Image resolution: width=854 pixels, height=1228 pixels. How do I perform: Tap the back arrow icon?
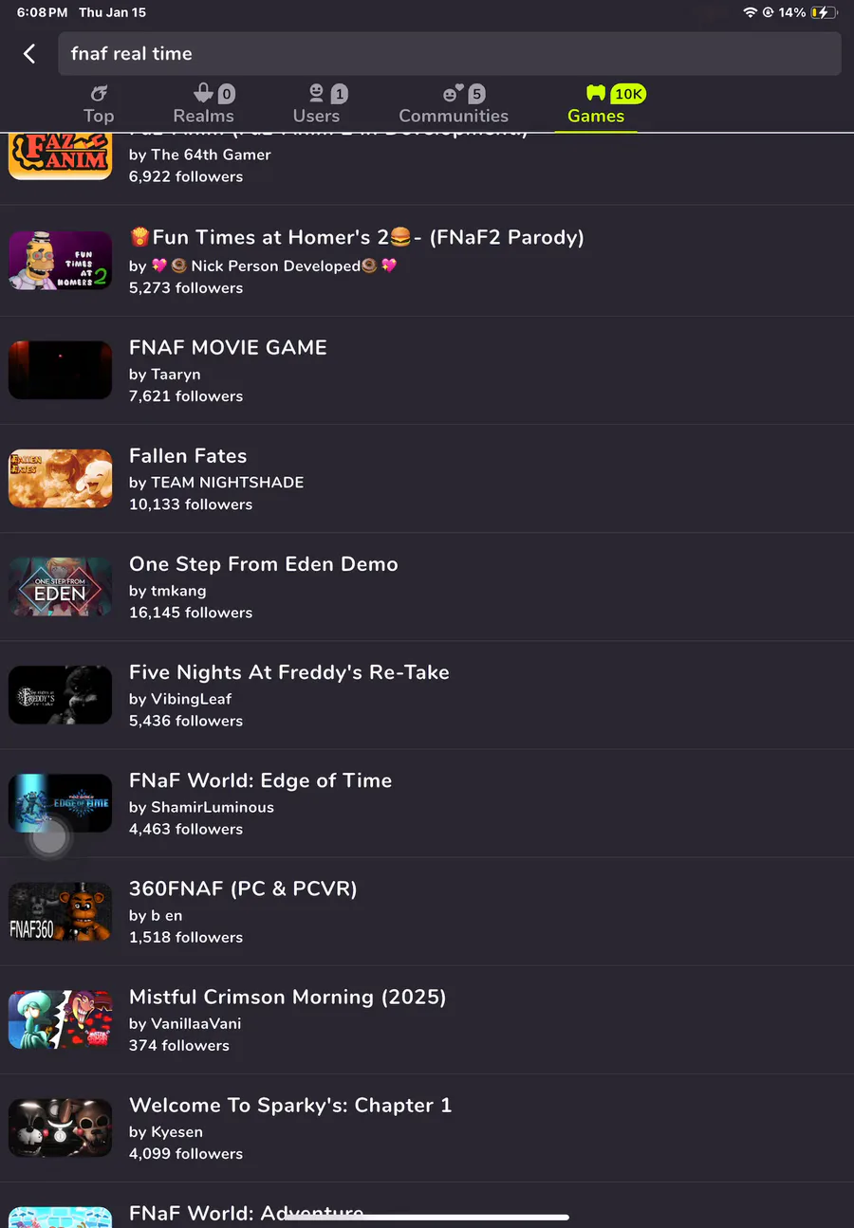[x=29, y=54]
